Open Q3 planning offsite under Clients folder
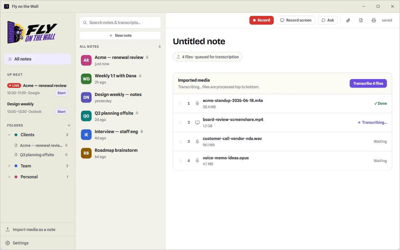Screen dimensions: 400x250 click(41, 155)
